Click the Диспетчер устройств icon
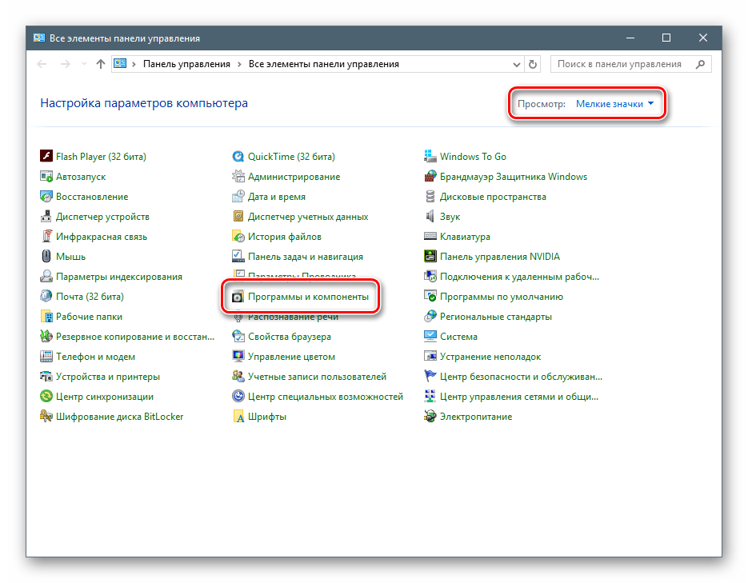 (x=46, y=217)
